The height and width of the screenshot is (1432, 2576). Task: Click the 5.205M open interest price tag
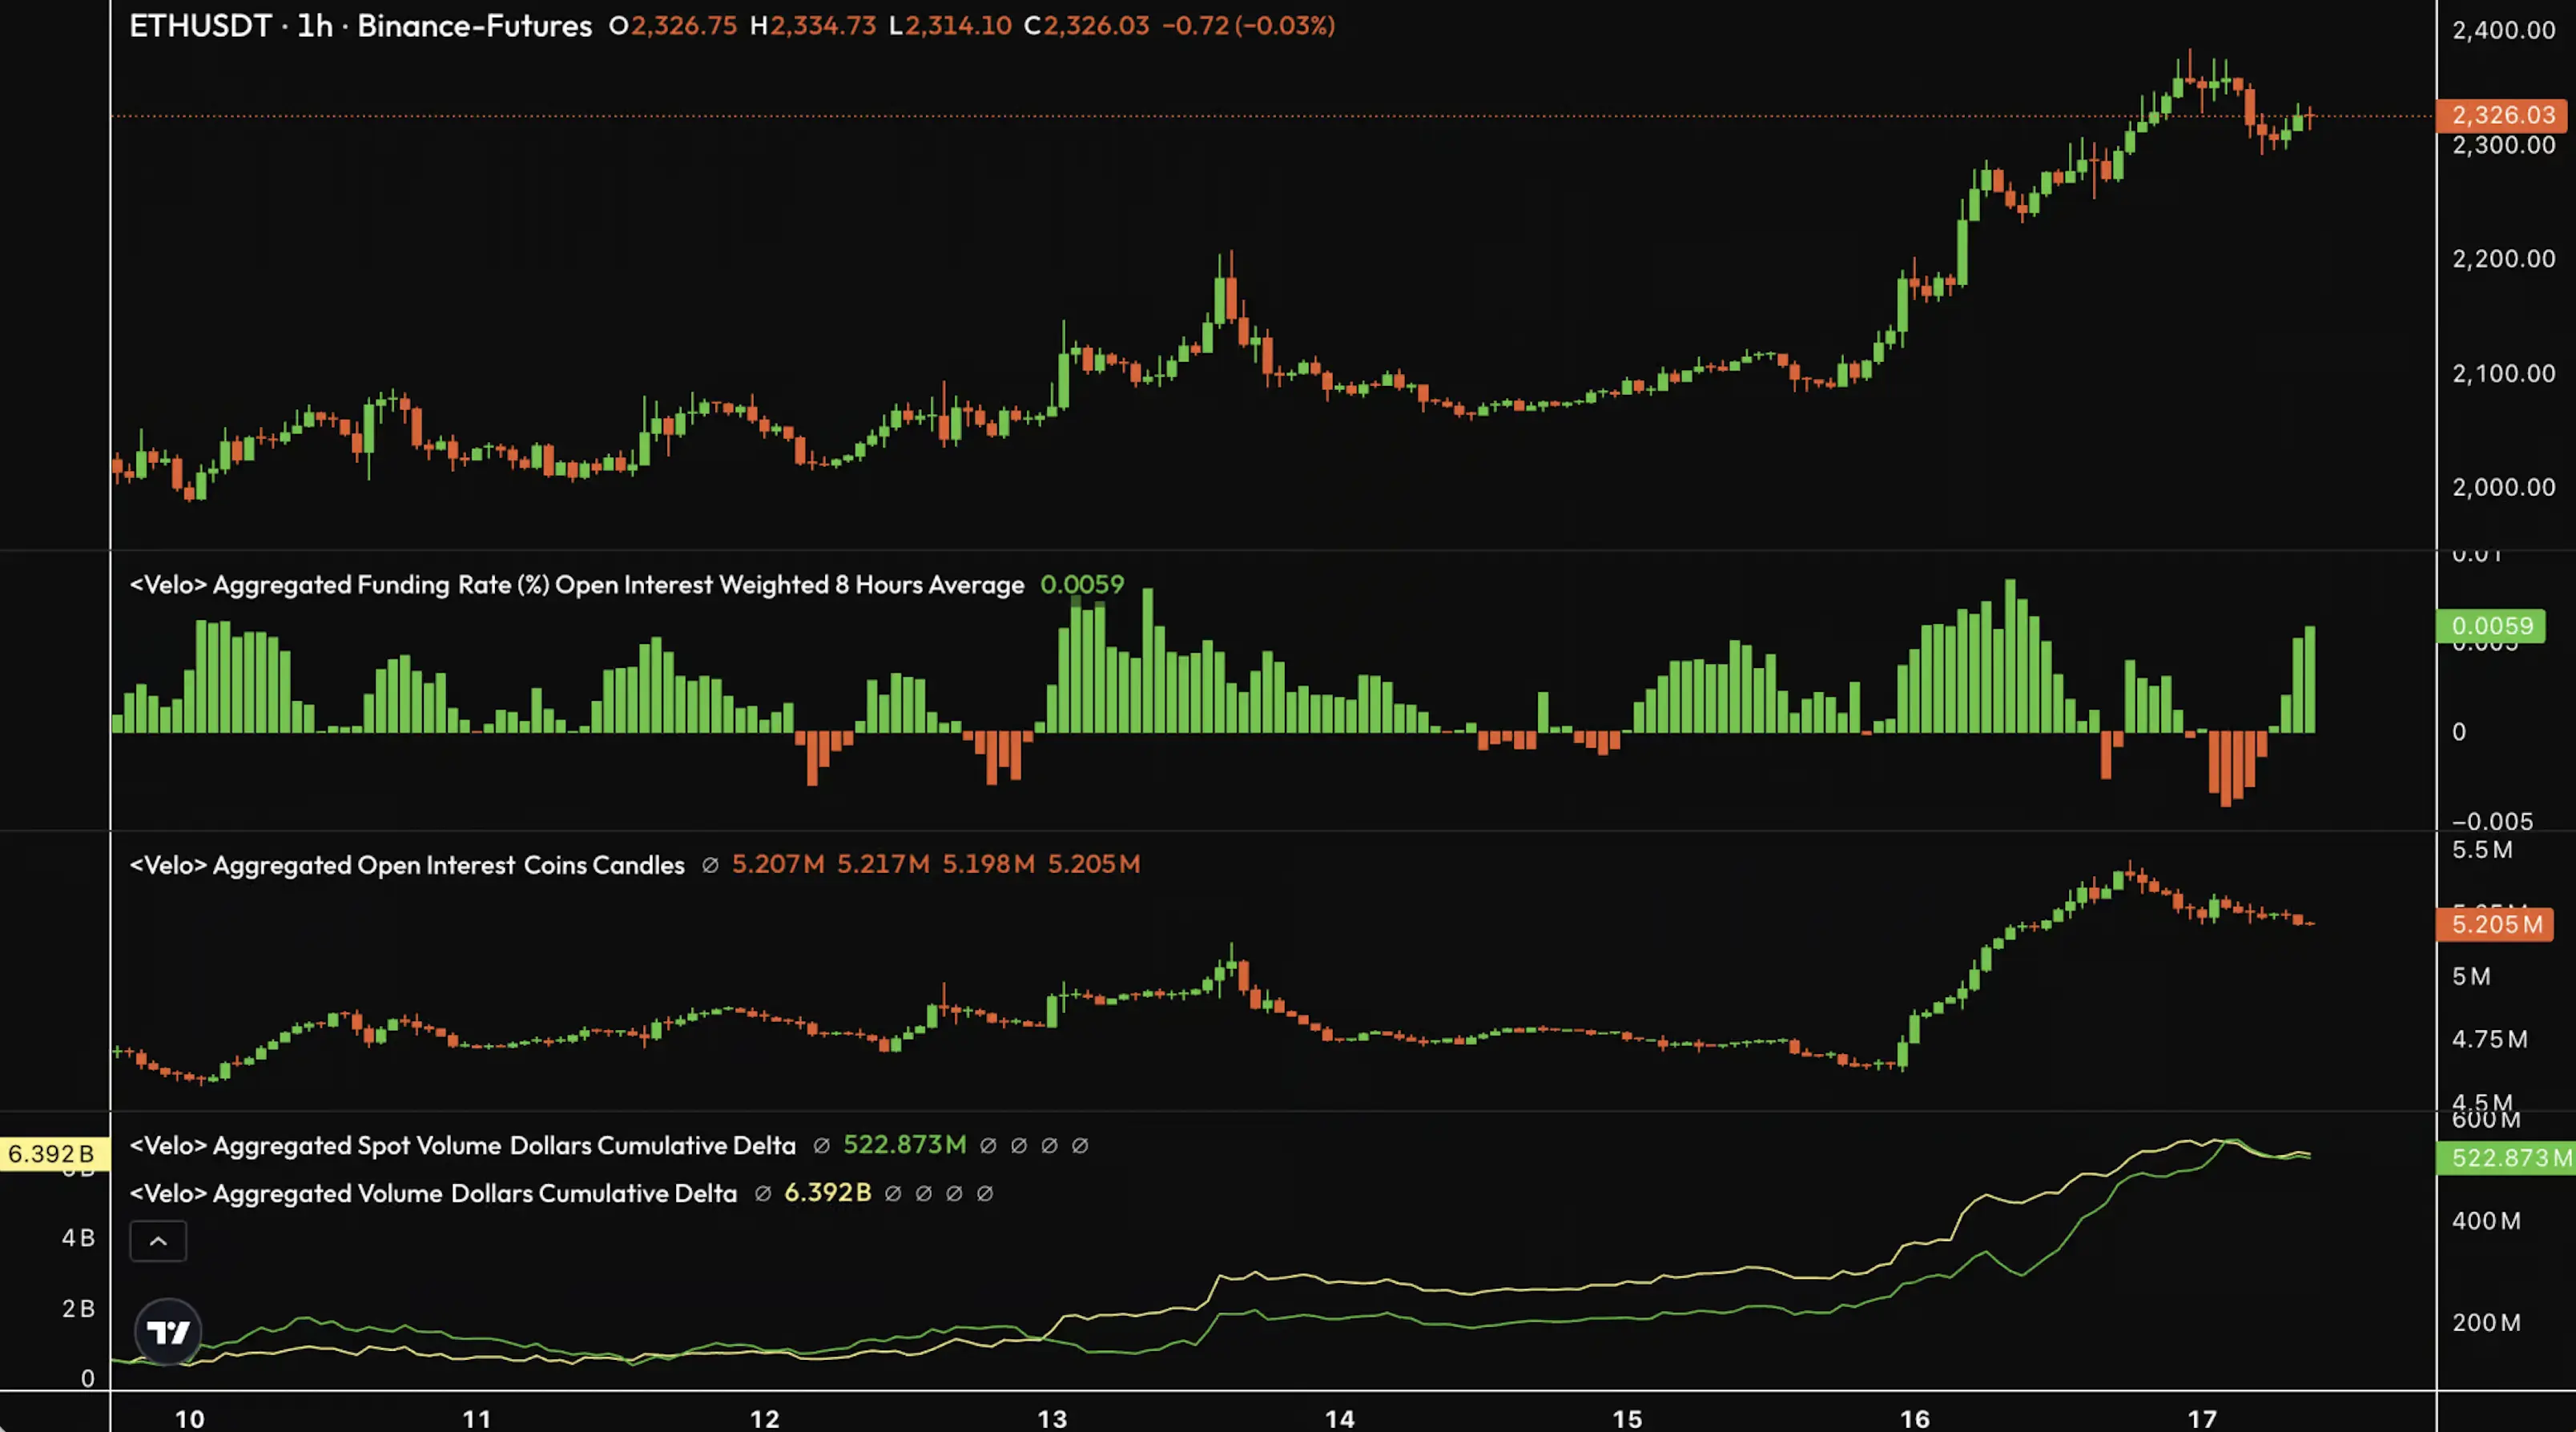click(2495, 925)
